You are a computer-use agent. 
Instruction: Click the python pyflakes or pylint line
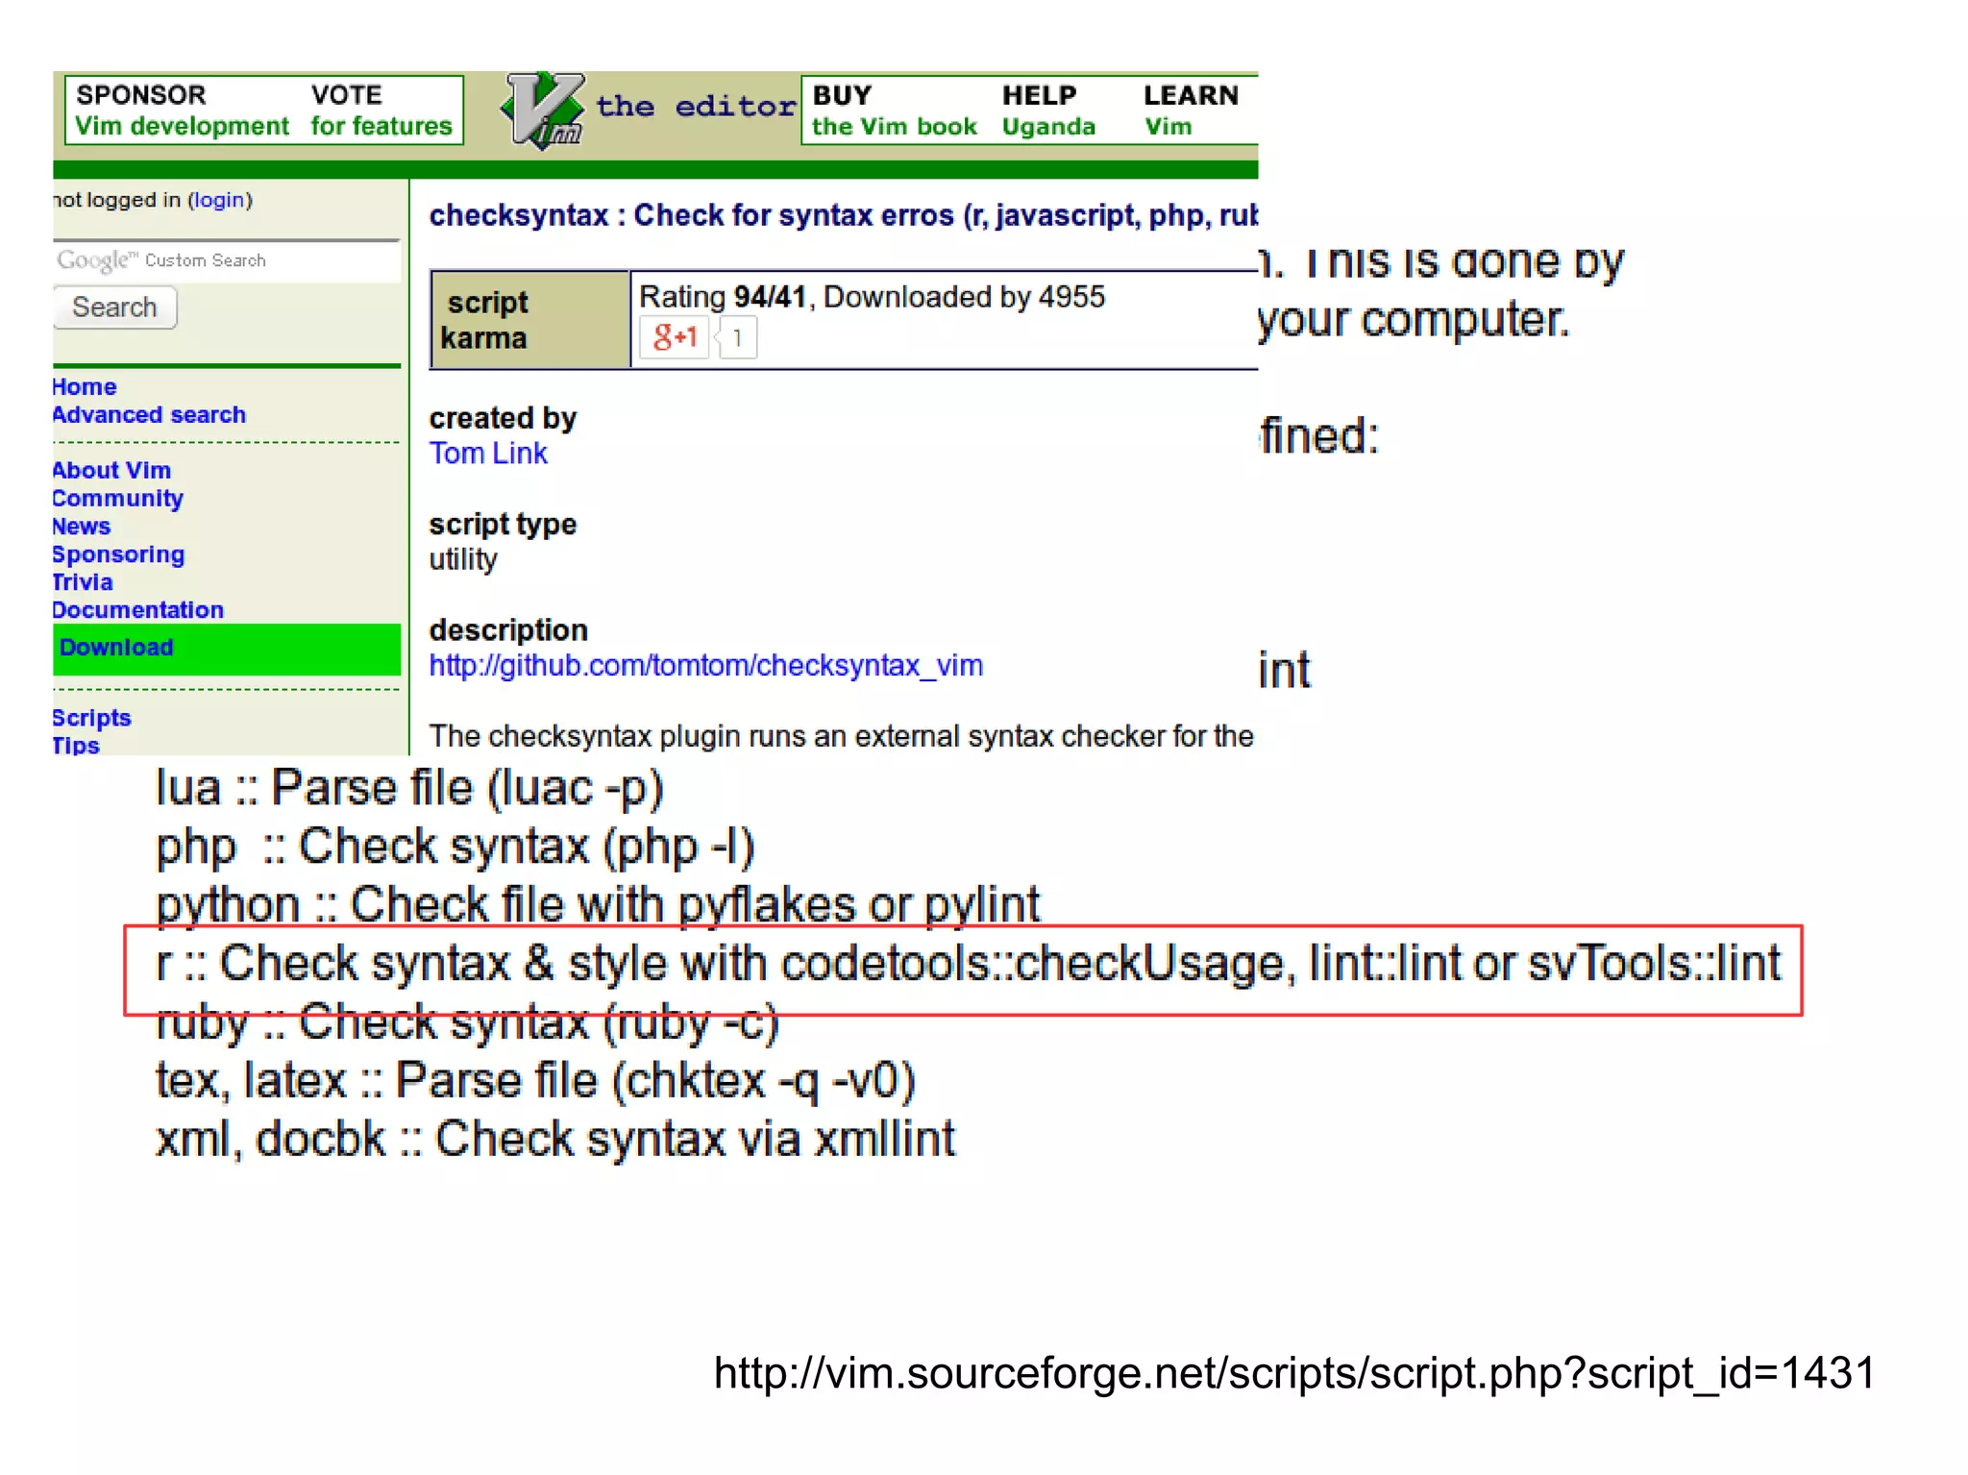[598, 906]
